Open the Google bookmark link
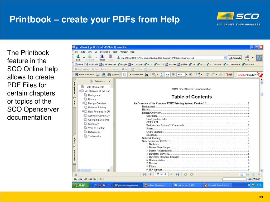This screenshot has height=202, width=270. tap(122, 64)
